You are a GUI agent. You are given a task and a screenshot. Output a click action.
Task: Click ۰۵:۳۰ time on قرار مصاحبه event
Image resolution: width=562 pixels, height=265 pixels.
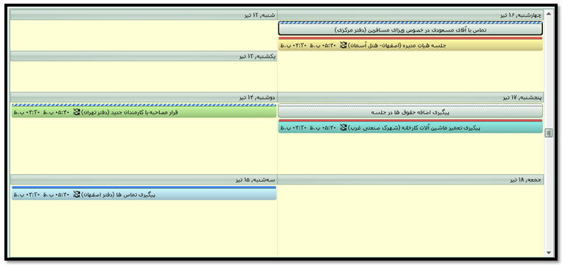point(57,113)
